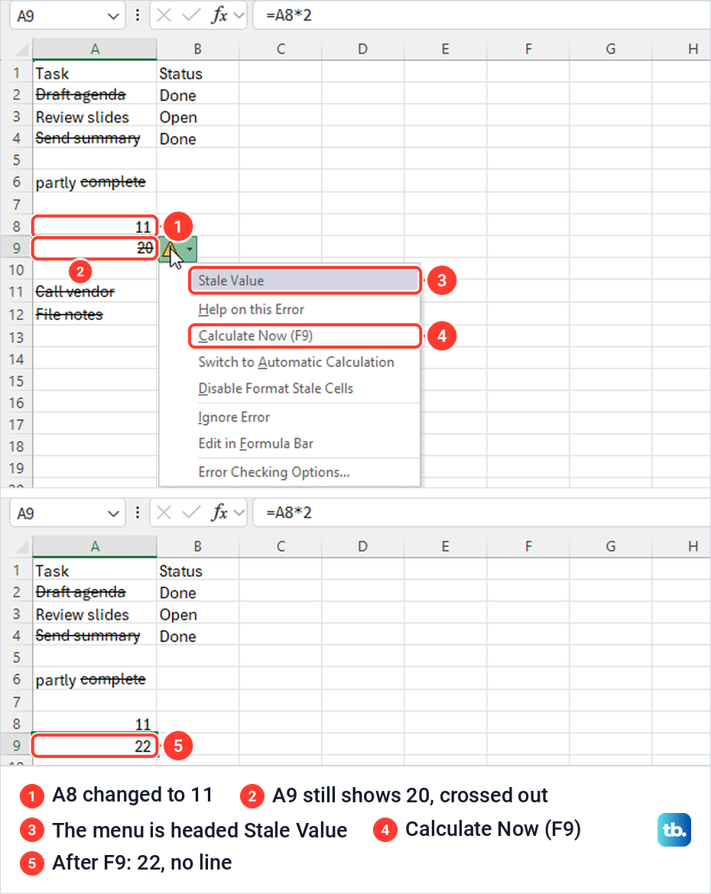Click stale cell showing crossed-out 20
The width and height of the screenshot is (711, 894).
pyautogui.click(x=95, y=248)
